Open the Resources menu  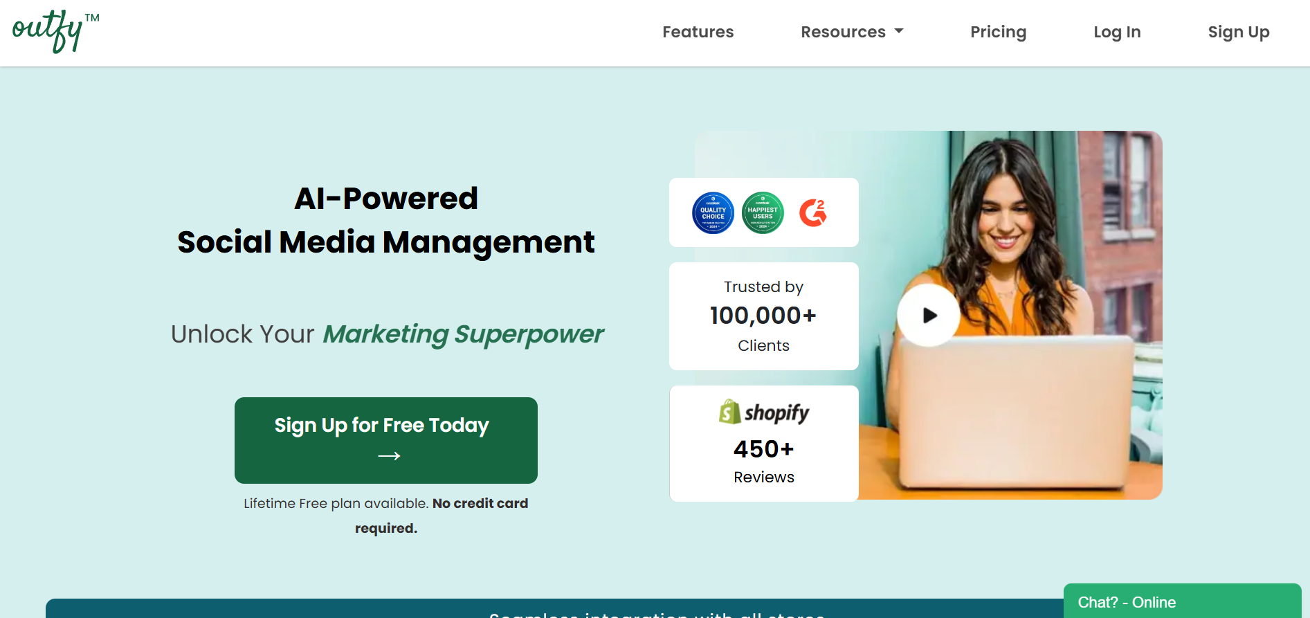point(843,32)
